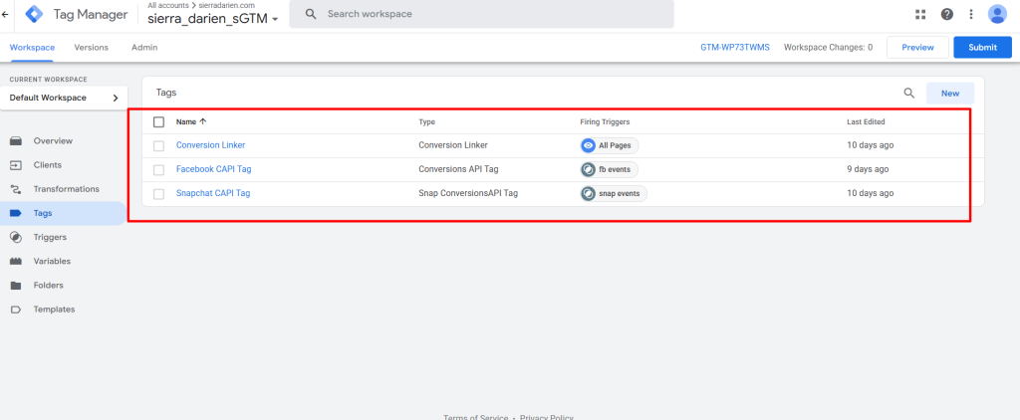The width and height of the screenshot is (1020, 420).
Task: Click the snap events trigger icon
Action: click(x=588, y=194)
